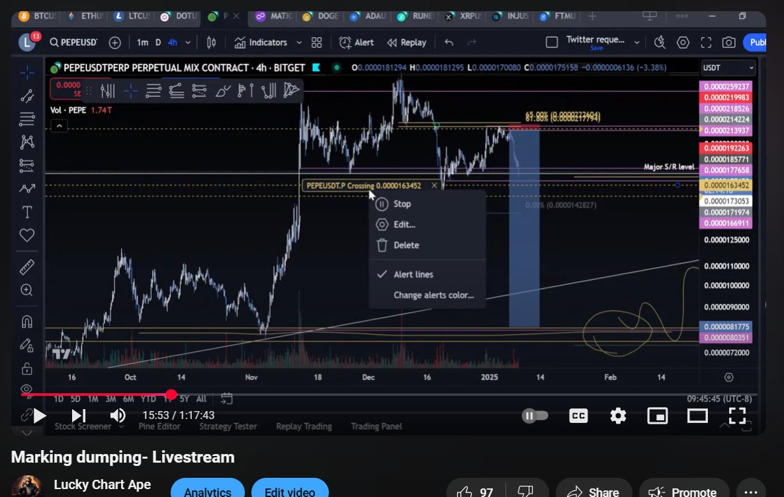Open the quick search icon in top toolbar
Viewport: 784px width, 497px height.
tap(660, 42)
